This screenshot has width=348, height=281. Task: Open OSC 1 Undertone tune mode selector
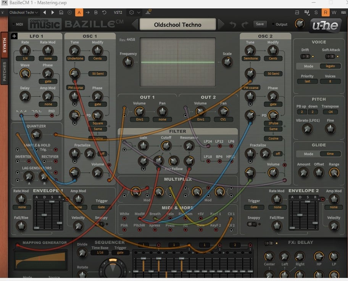tap(75, 58)
